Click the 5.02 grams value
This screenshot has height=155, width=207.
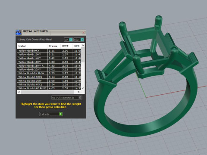pyautogui.click(x=51, y=69)
